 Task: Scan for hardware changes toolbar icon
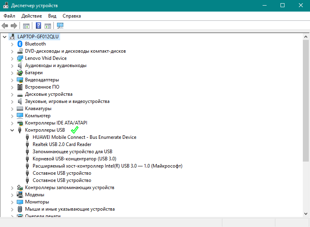click(x=60, y=26)
